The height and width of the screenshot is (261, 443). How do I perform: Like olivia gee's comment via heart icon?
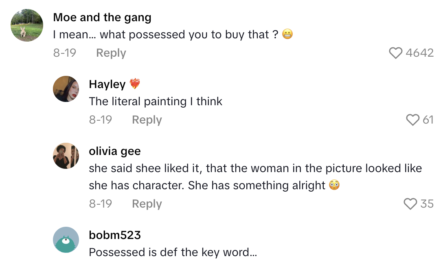coord(410,203)
